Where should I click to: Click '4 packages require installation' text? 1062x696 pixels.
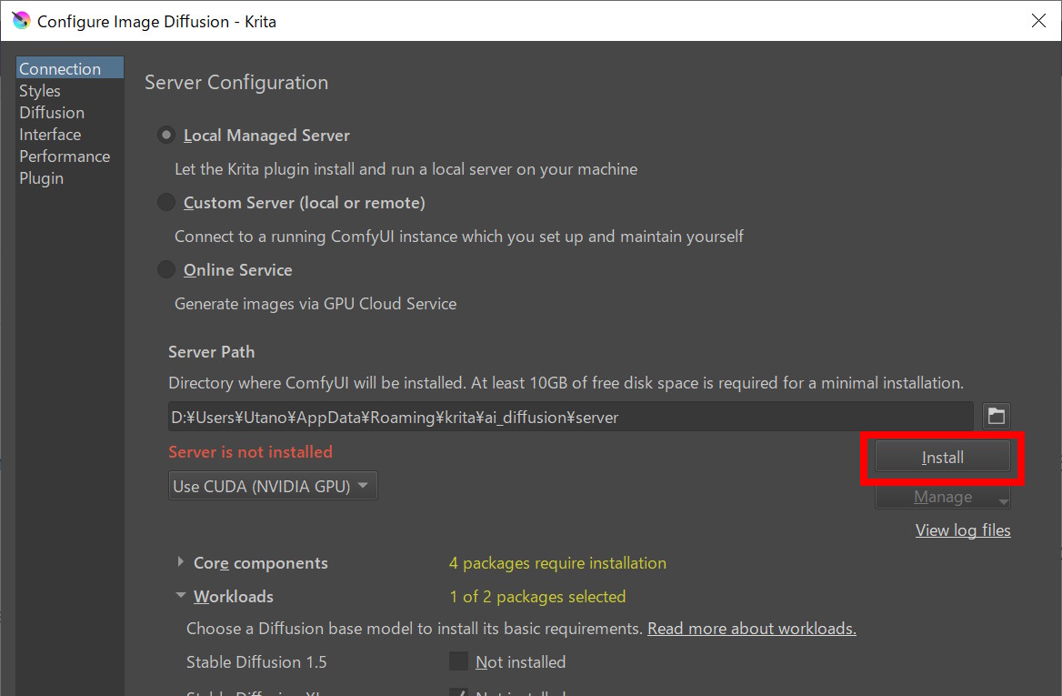tap(557, 563)
